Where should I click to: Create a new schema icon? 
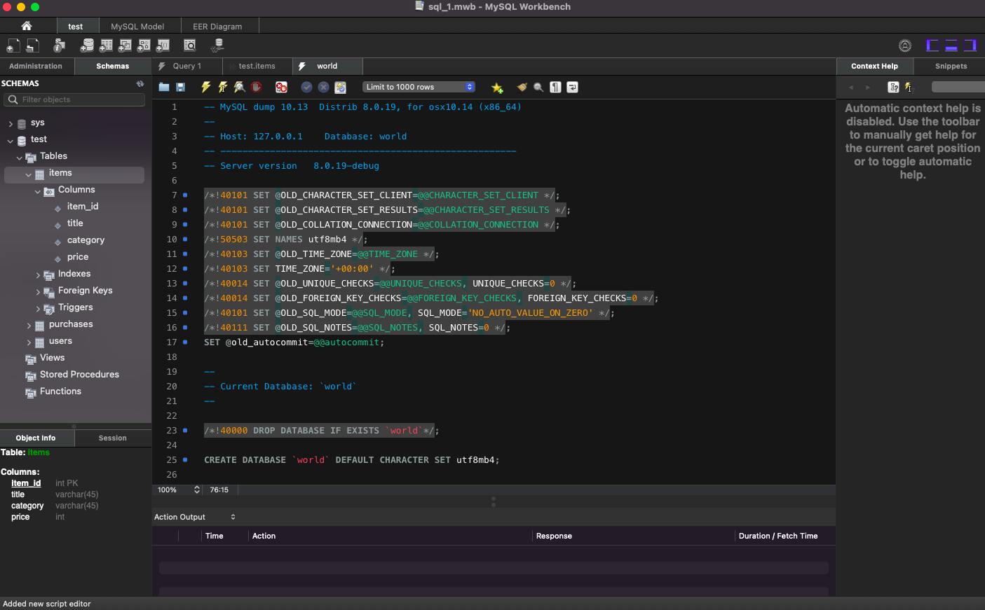tap(87, 46)
